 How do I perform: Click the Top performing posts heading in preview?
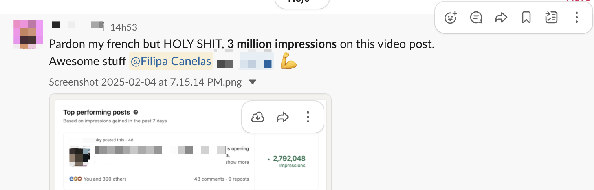point(97,112)
